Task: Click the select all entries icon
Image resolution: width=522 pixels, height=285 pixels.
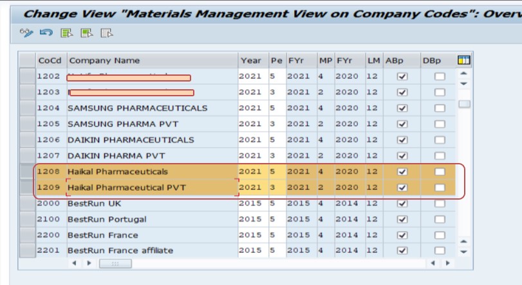Action: point(66,33)
